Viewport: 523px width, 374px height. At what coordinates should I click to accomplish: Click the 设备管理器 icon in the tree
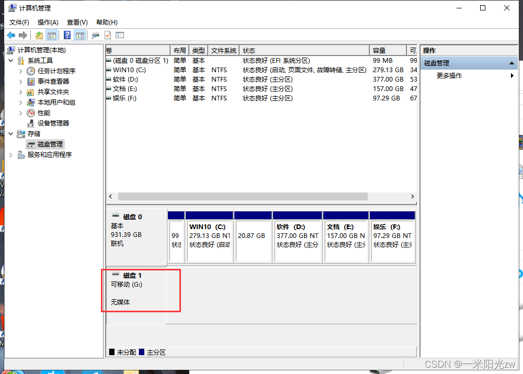pyautogui.click(x=31, y=123)
